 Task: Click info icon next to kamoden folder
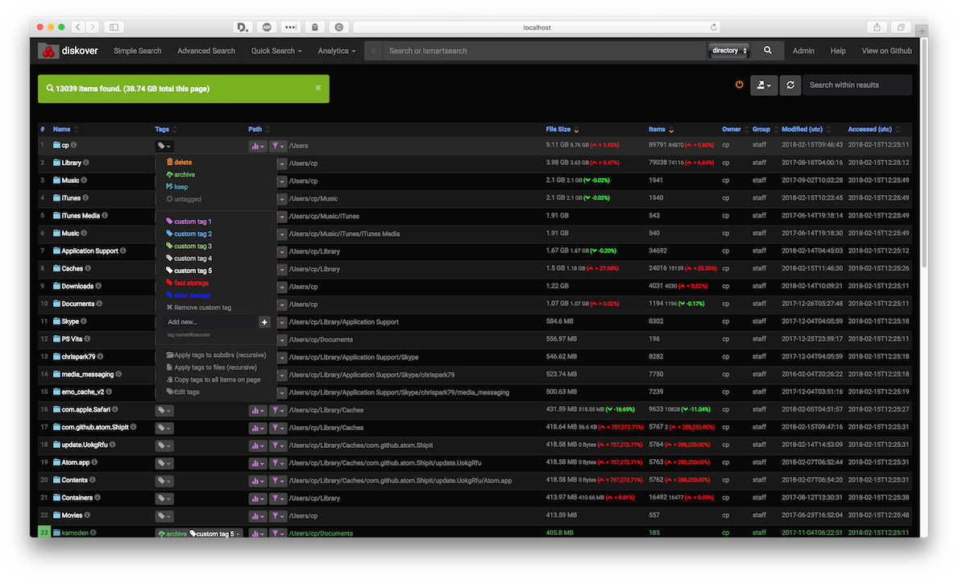(x=93, y=532)
